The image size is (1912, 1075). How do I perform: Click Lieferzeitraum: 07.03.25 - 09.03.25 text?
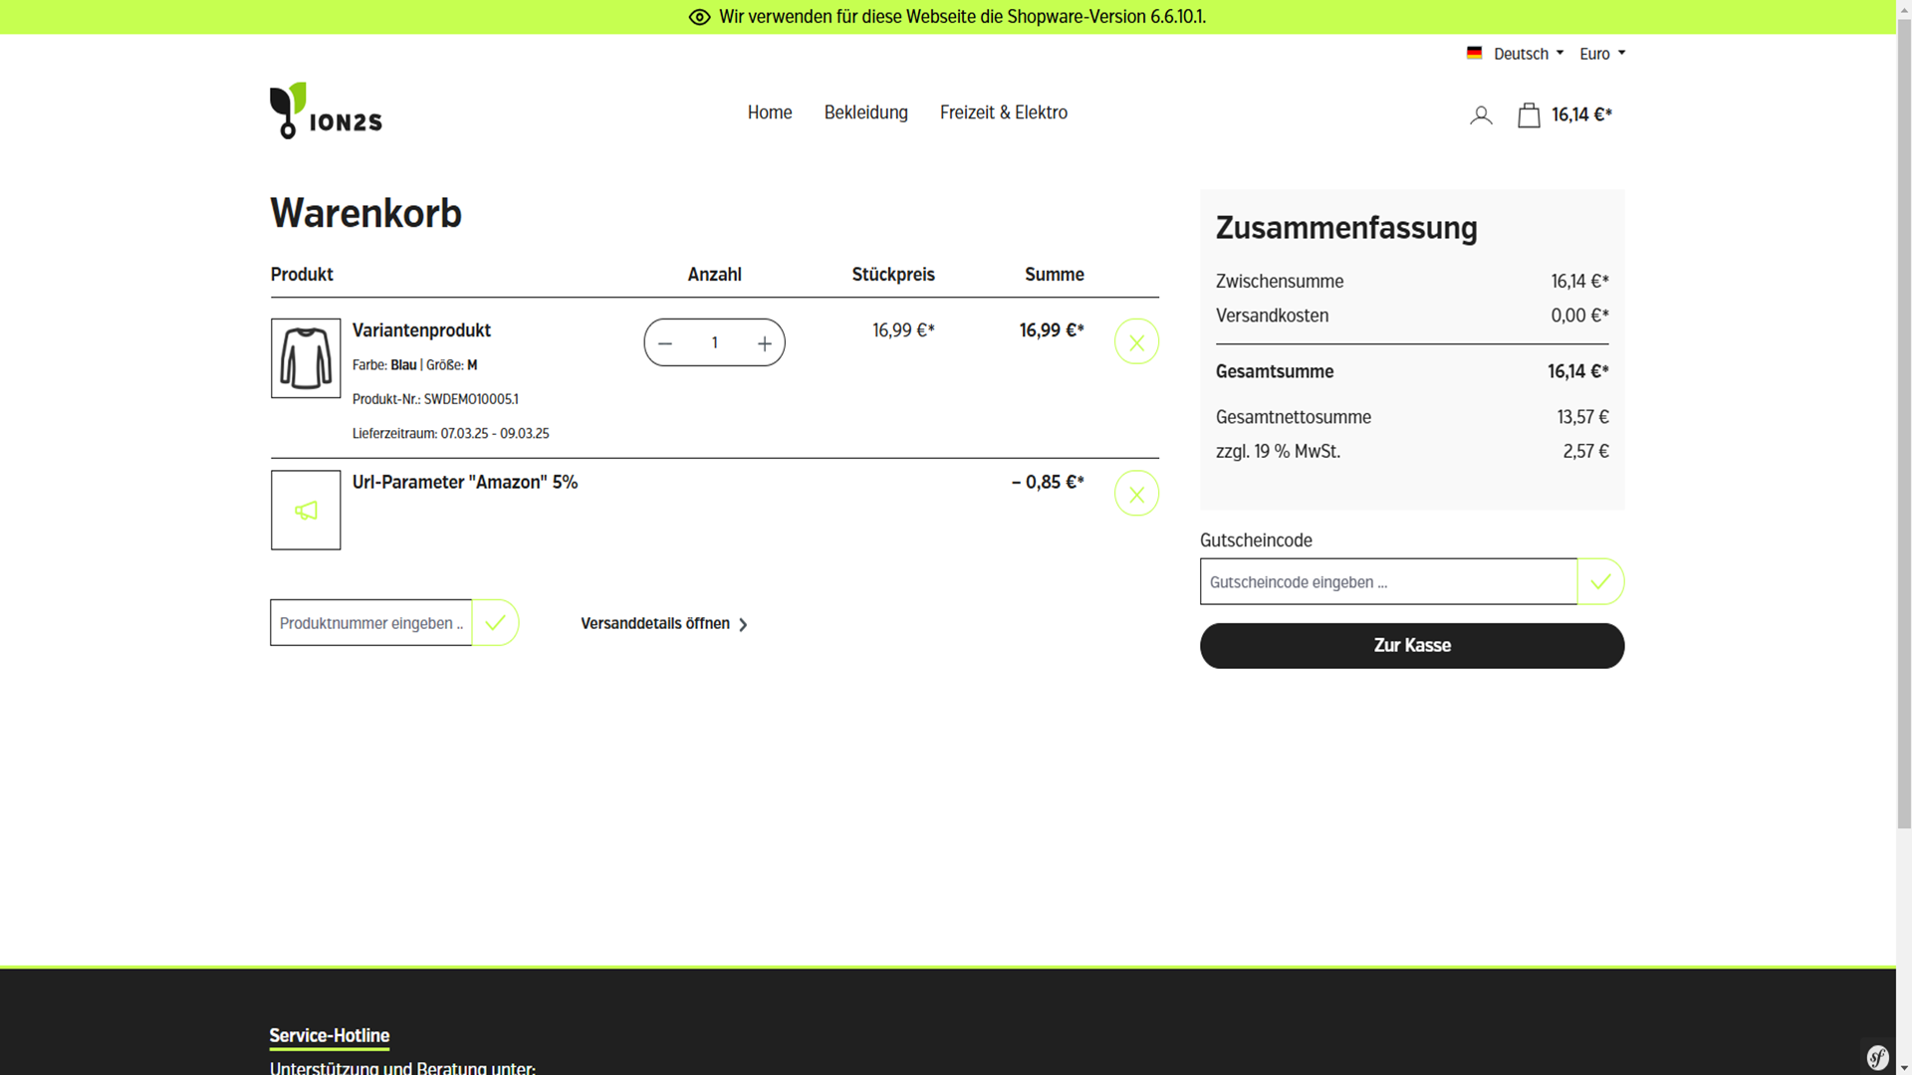pos(450,434)
